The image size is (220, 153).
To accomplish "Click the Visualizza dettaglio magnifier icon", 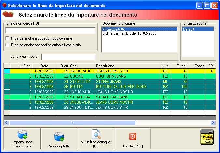I will tap(96, 134).
